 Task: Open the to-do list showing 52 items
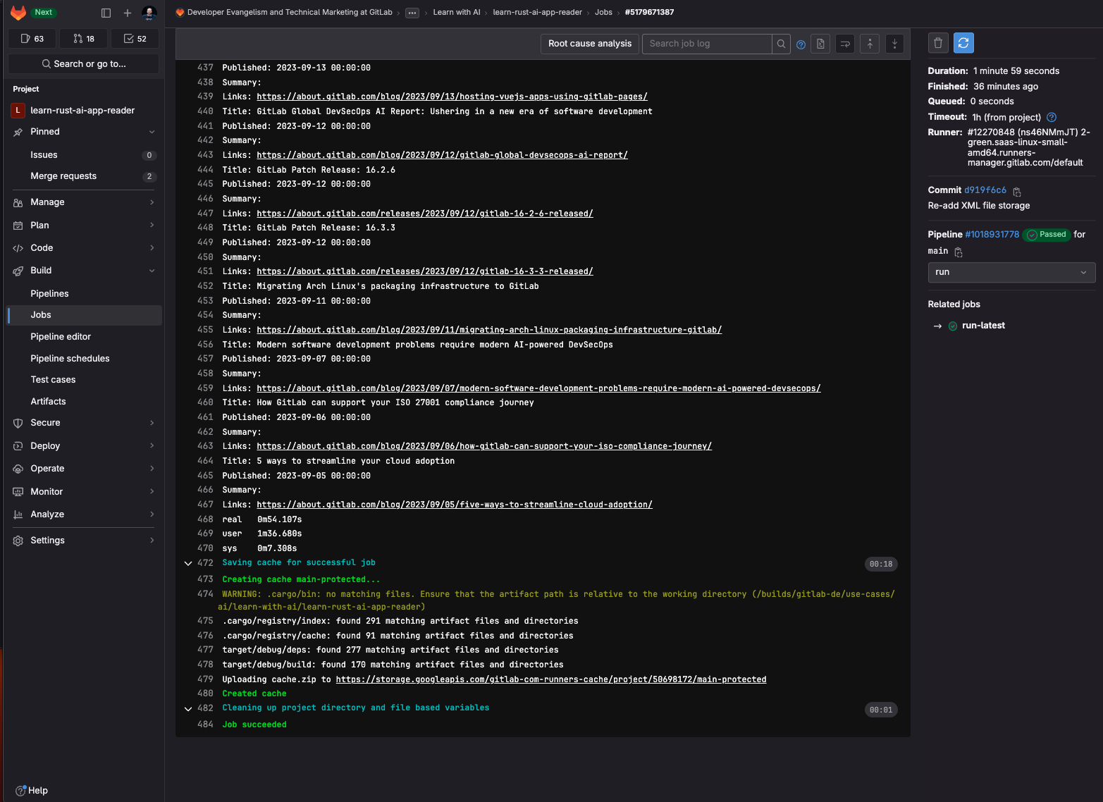(x=135, y=39)
